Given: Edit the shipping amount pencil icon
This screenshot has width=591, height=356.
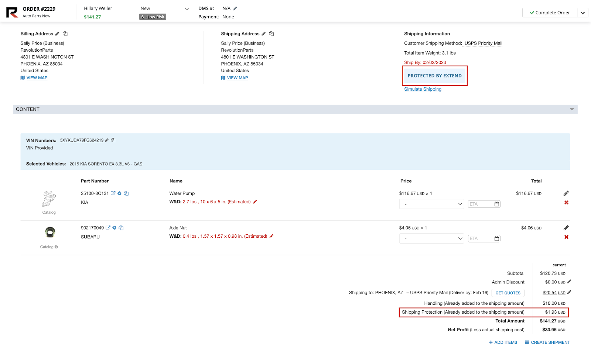Looking at the screenshot, I should pos(569,292).
